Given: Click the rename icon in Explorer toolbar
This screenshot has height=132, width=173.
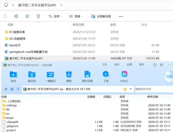Looking at the screenshot, I should pos(16,16).
